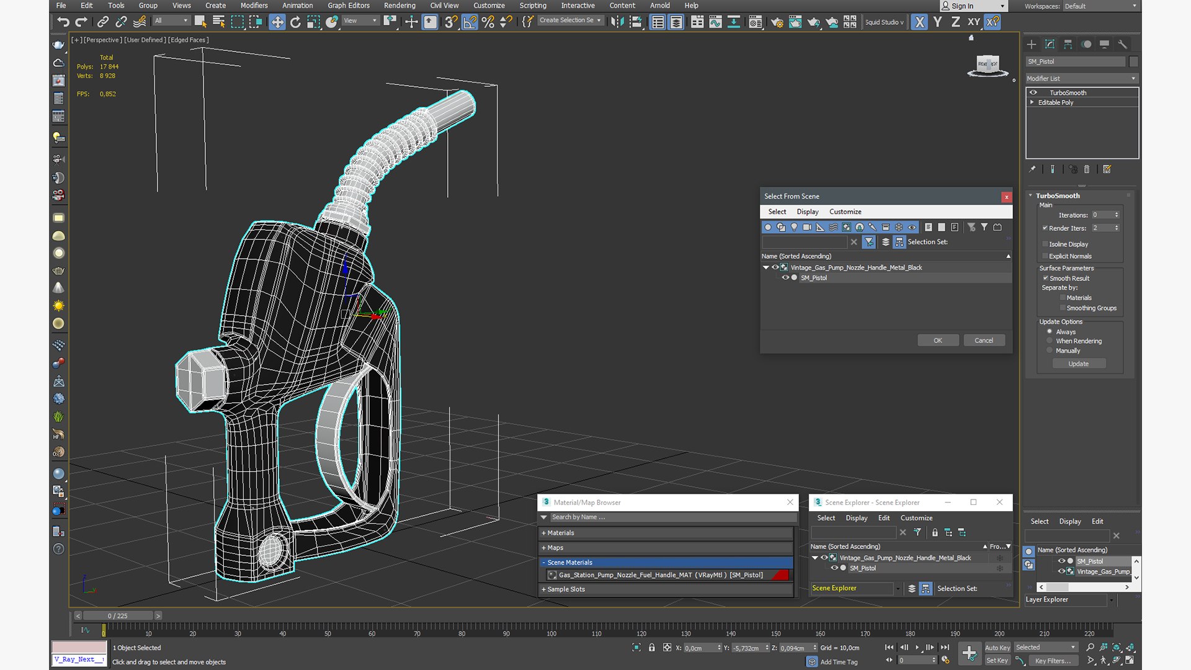The image size is (1191, 670).
Task: Open the Modifier List dropdown
Action: (x=1081, y=78)
